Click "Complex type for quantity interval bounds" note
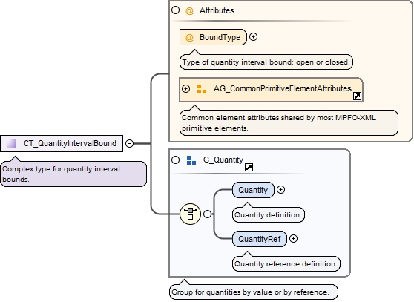Screen dimensions: 414x302 (x=73, y=174)
